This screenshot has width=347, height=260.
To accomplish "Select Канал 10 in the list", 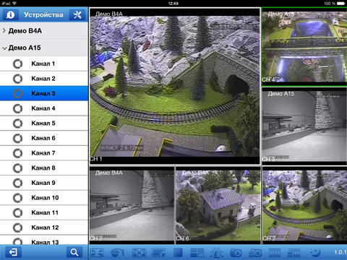I will pyautogui.click(x=44, y=198).
